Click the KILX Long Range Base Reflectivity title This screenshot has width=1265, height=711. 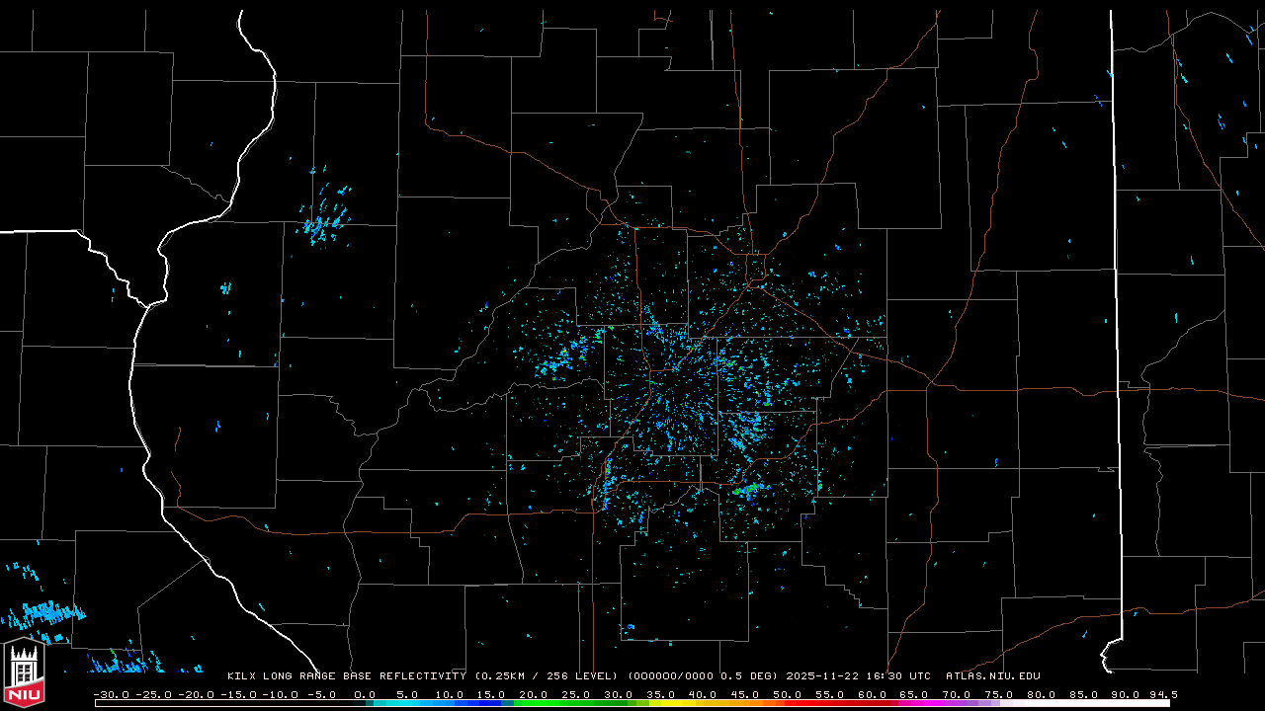(x=348, y=676)
